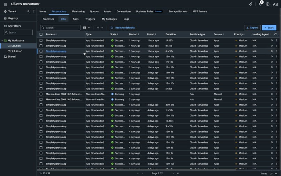Image resolution: width=281 pixels, height=176 pixels.
Task: Open the Tenant more options menu
Action: pos(34,11)
